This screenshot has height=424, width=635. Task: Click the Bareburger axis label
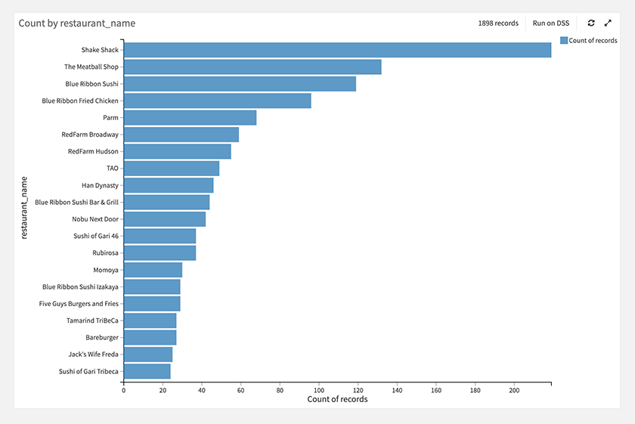click(102, 338)
